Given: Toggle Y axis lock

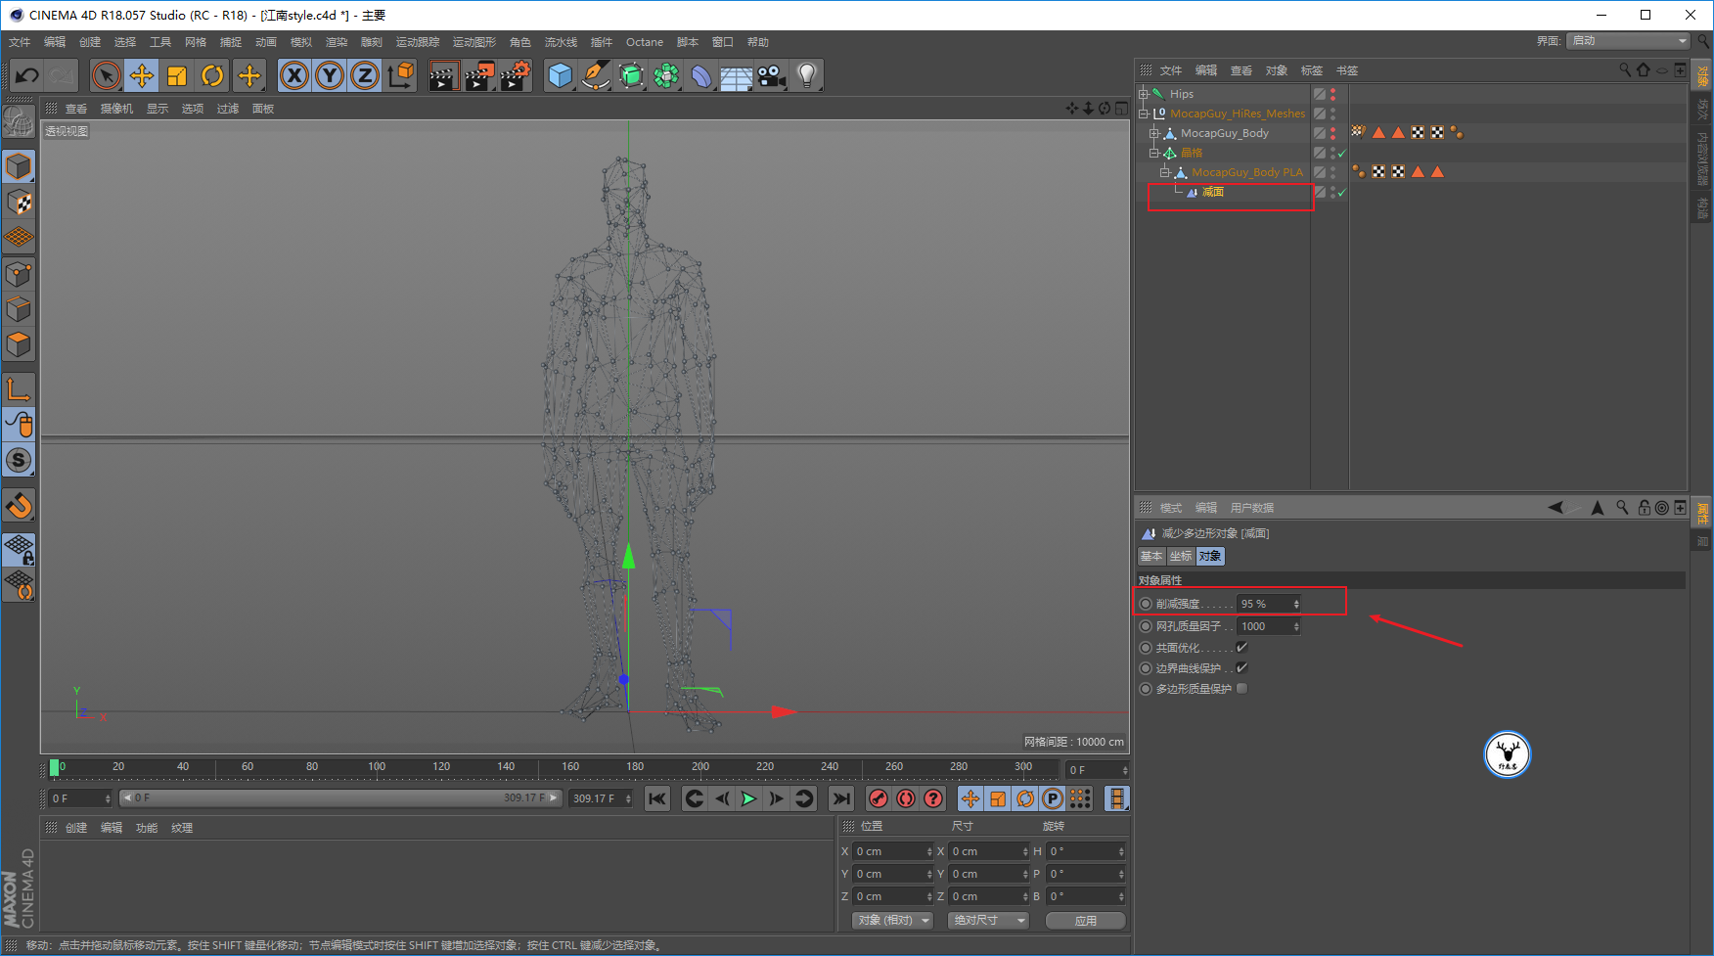Looking at the screenshot, I should (x=330, y=75).
